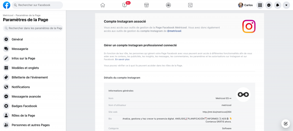This screenshot has height=131, width=293.
Task: Click the name value Metricool ES ∞
Action: coord(223,98)
